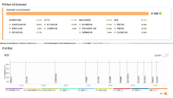Toggle the purple CPU clock frequency (MHz) legend
Viewport: 173px width, 98px height.
14,90
